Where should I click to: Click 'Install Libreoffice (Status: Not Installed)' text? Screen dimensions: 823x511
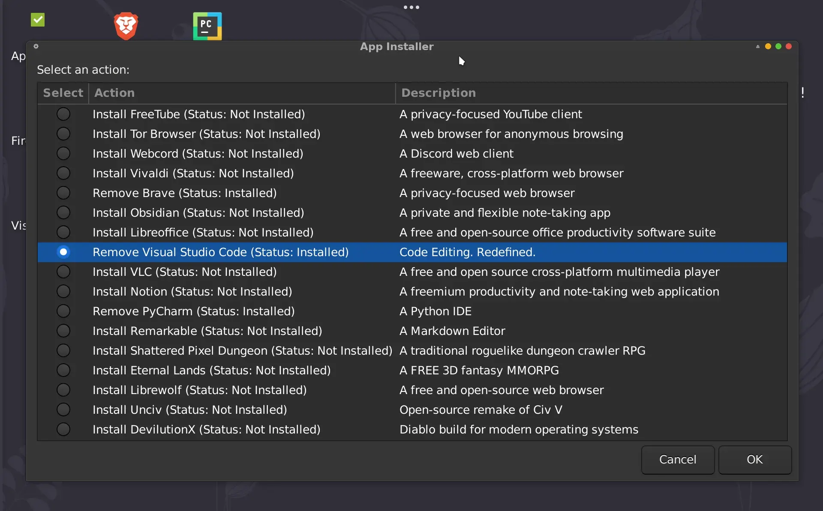203,233
